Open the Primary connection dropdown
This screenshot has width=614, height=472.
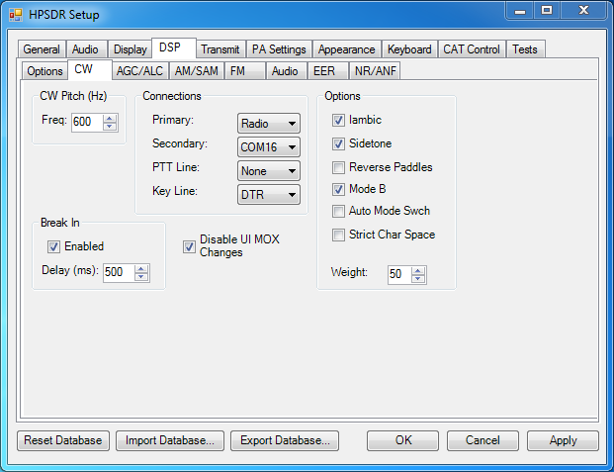coord(269,124)
